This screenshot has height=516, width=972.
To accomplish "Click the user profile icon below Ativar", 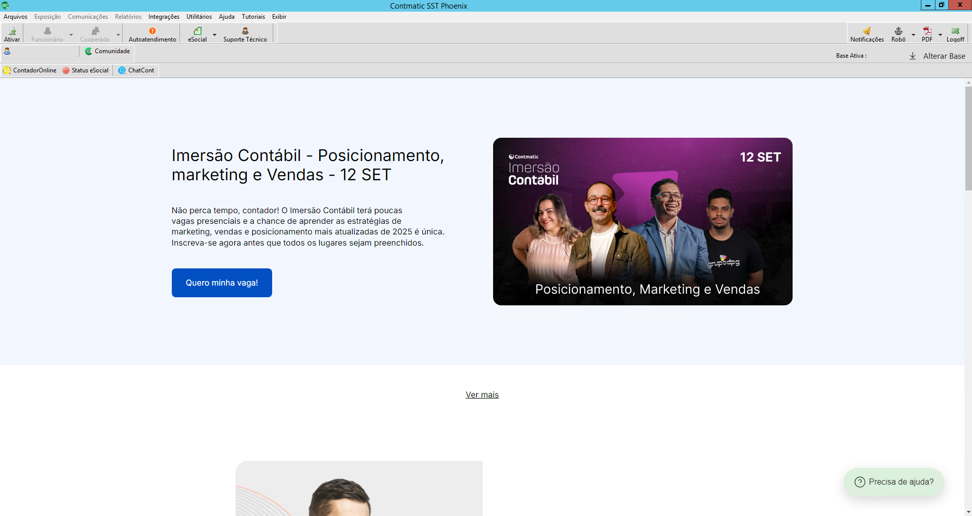I will click(x=7, y=51).
